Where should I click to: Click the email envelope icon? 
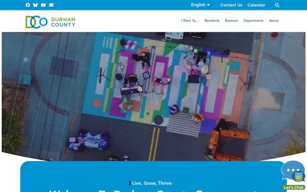coord(51,5)
